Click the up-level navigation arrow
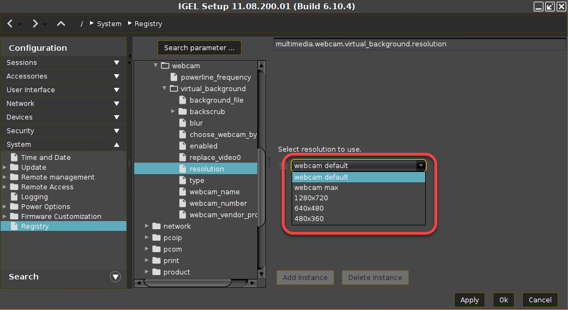Image resolution: width=568 pixels, height=310 pixels. click(61, 23)
